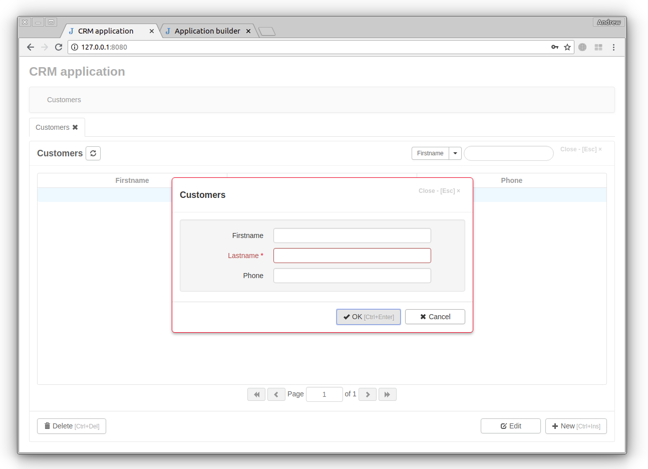
Task: Go back using browser back arrow
Action: point(31,47)
